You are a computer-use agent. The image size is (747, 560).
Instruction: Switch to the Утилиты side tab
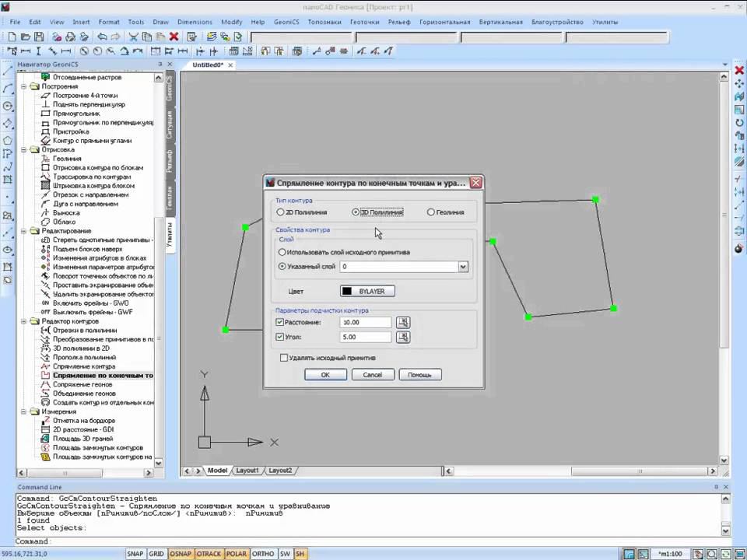pyautogui.click(x=170, y=235)
